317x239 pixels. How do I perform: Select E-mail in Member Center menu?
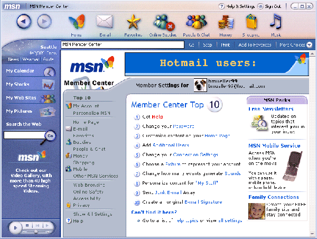pyautogui.click(x=80, y=129)
